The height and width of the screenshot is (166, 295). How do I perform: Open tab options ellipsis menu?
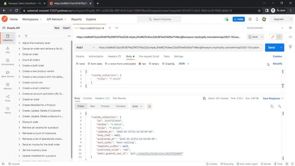pyautogui.click(x=117, y=28)
